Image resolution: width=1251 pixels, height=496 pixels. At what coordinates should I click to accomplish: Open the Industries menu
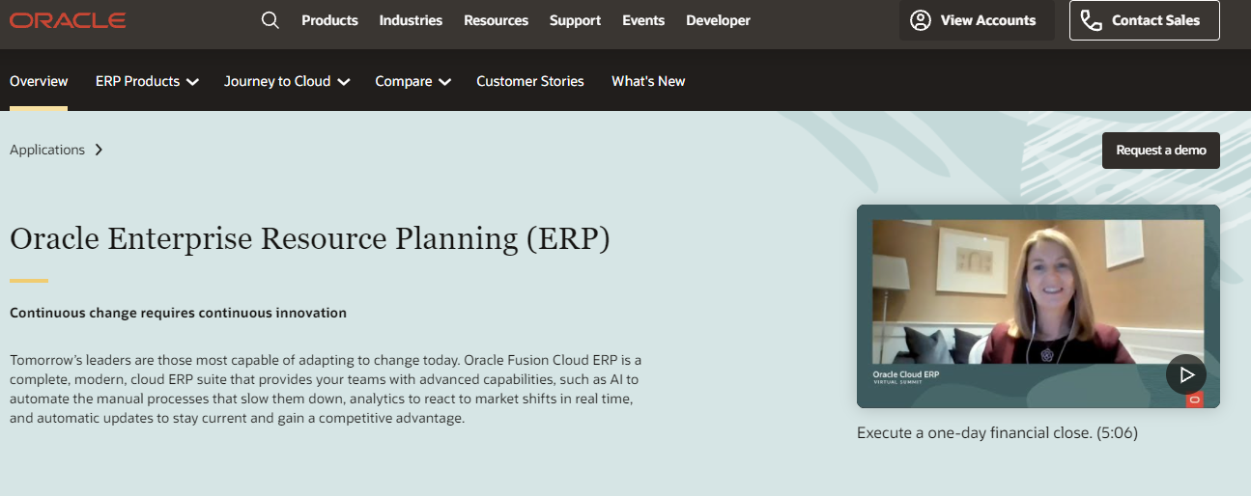(x=411, y=20)
